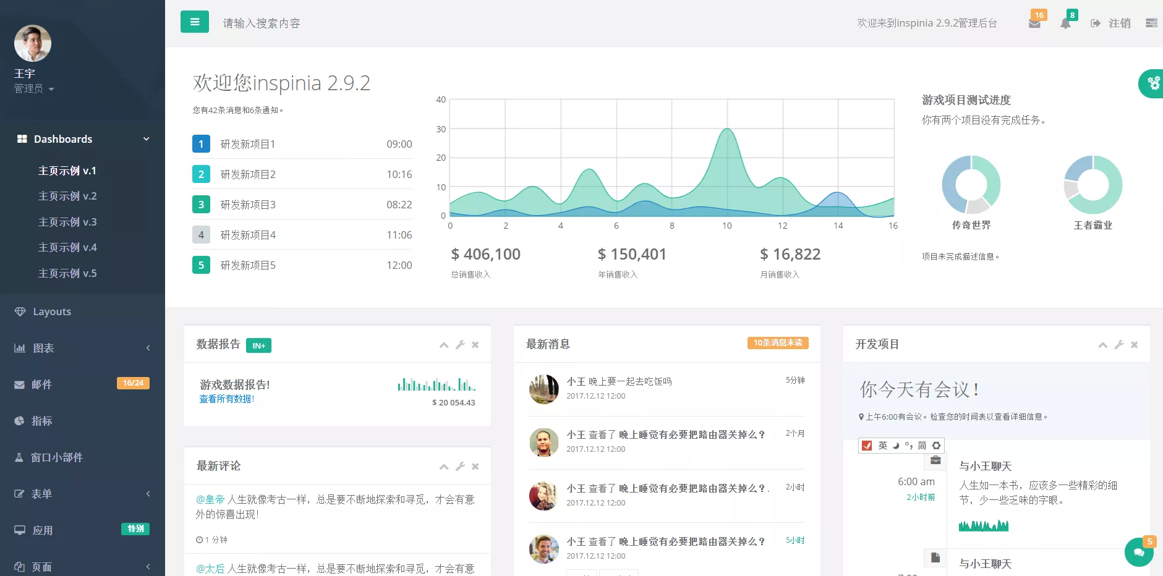Click the 王宇 profile avatar
The height and width of the screenshot is (576, 1163).
pyautogui.click(x=33, y=43)
